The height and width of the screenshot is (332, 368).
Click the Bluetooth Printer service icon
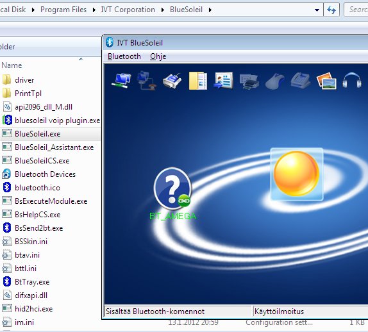249,81
